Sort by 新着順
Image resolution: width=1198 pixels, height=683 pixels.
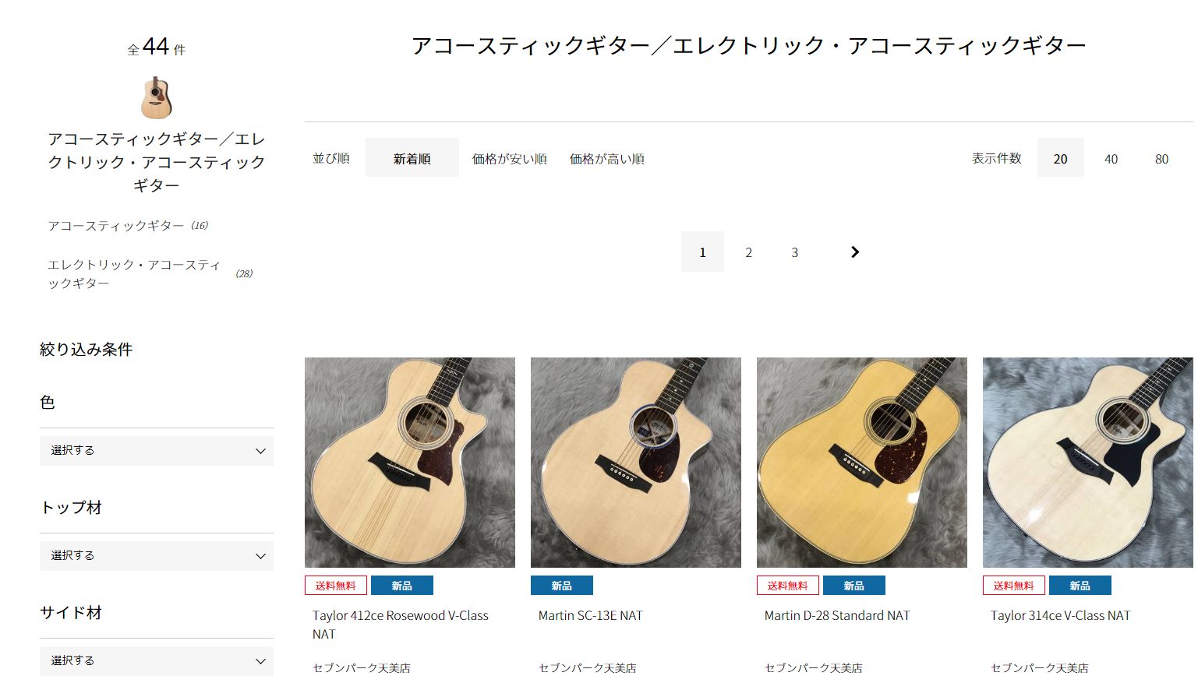tap(412, 158)
